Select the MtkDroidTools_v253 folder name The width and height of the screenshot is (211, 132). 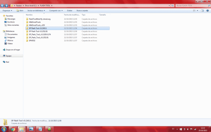37,25
